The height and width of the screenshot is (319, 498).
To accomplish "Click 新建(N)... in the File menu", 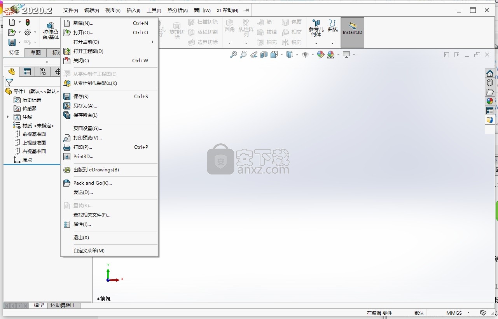I will 109,23.
